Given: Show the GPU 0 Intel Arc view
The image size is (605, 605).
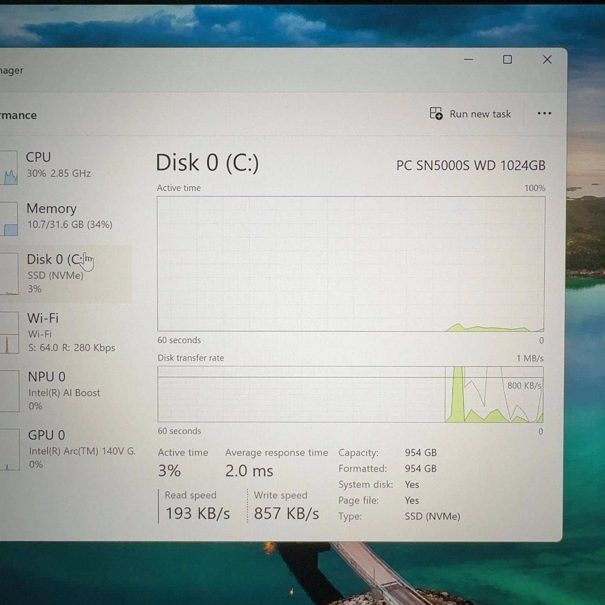Looking at the screenshot, I should tap(81, 449).
